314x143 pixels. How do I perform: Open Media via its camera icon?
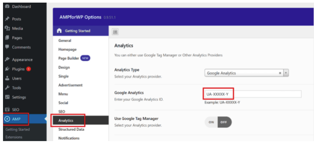[x=7, y=29]
